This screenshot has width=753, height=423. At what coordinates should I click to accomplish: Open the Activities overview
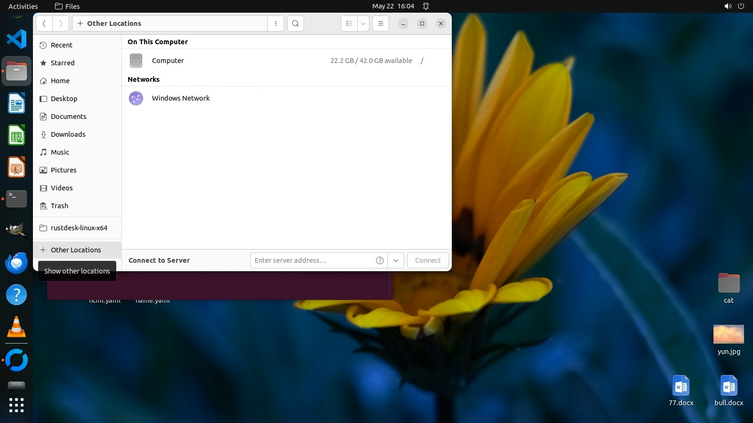click(x=23, y=6)
